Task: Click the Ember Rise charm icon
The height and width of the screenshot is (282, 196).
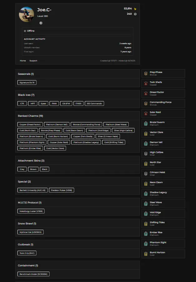Action: (146, 234)
